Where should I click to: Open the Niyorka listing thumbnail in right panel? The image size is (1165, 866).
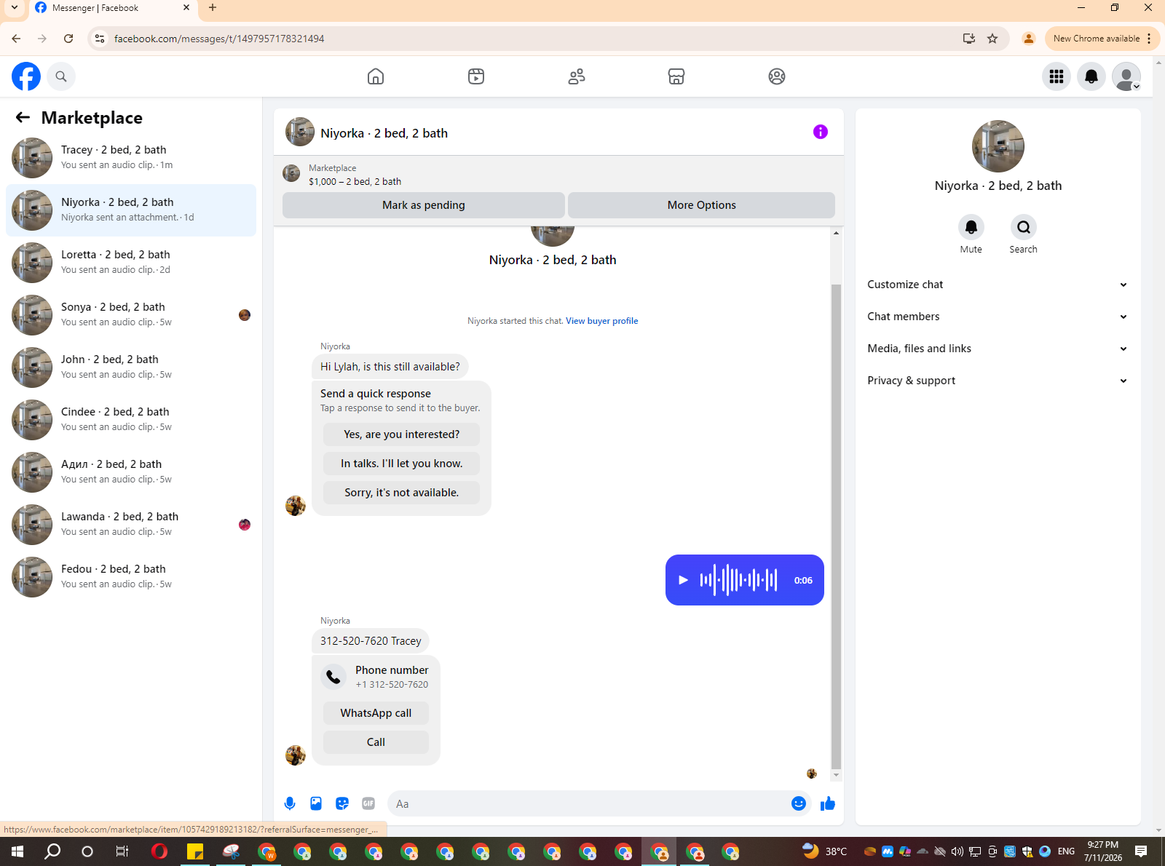pyautogui.click(x=998, y=146)
